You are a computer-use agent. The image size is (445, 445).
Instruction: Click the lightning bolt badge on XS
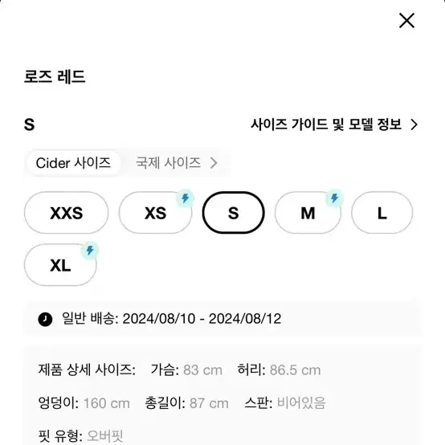pos(185,198)
